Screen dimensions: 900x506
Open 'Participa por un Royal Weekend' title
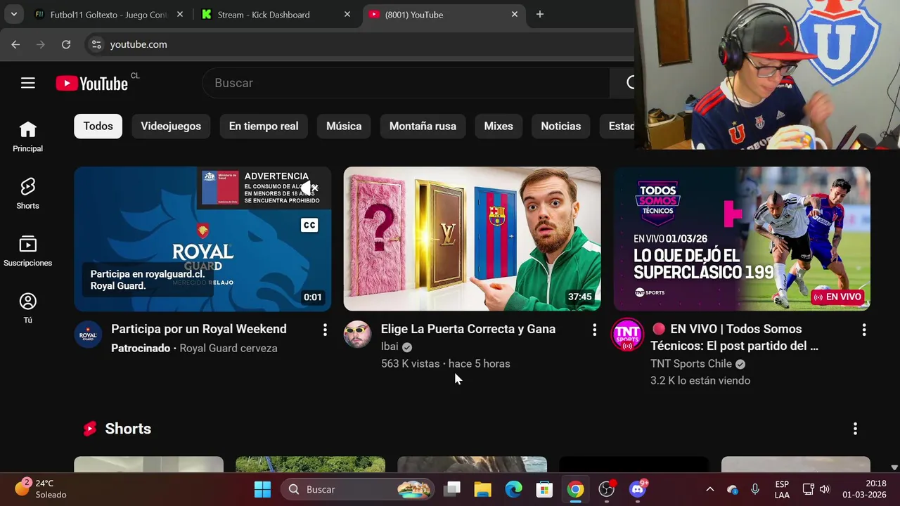[x=199, y=329]
